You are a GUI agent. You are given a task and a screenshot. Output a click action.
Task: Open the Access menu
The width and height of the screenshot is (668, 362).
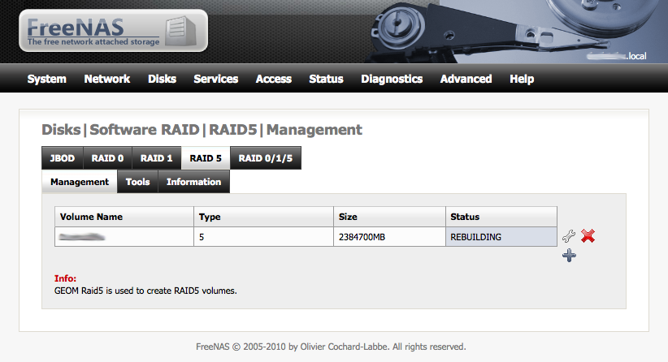(x=273, y=79)
